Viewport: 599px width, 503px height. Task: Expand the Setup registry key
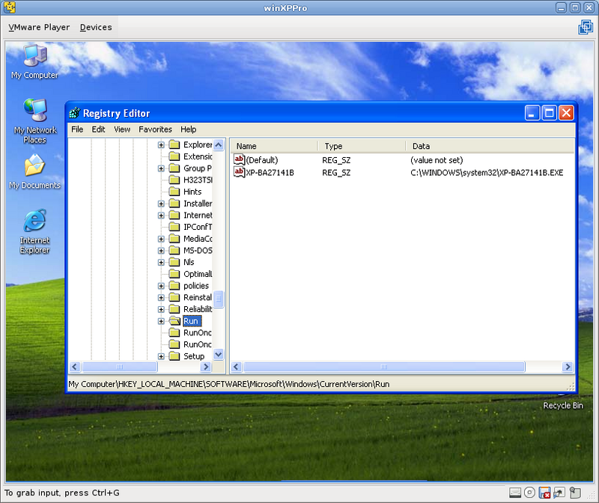[x=162, y=356]
